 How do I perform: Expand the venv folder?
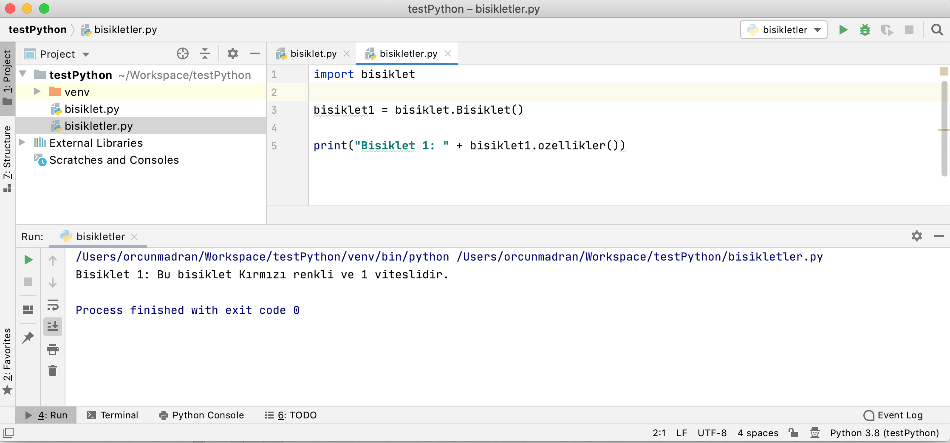tap(37, 91)
